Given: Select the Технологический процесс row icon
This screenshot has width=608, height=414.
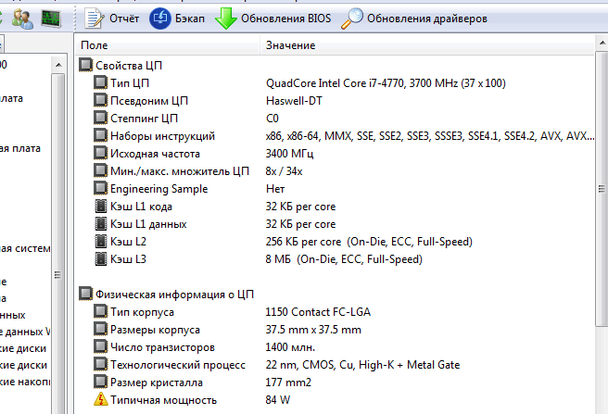Looking at the screenshot, I should pos(100,365).
